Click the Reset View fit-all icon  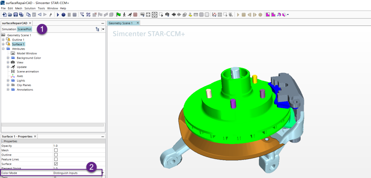[148, 15]
